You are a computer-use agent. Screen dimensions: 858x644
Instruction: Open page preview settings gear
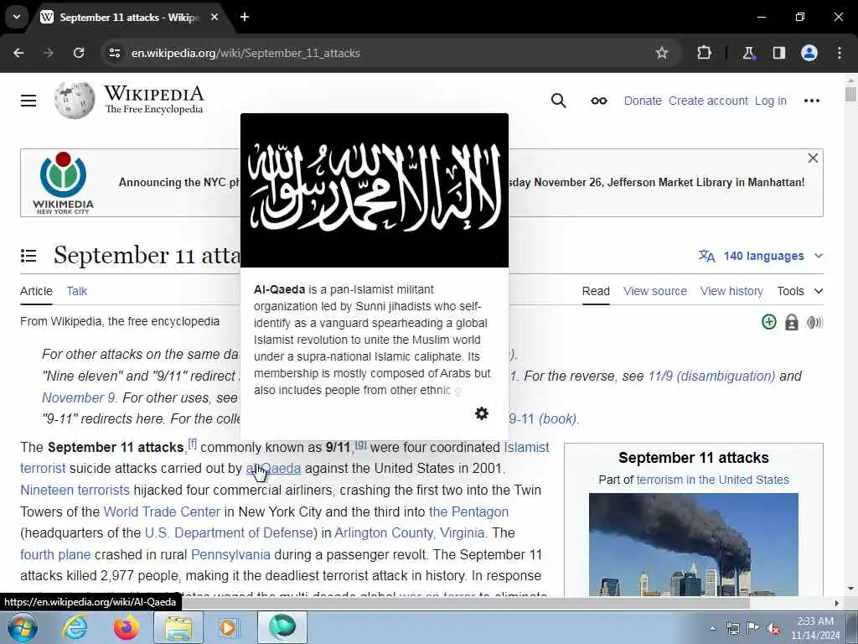tap(482, 413)
